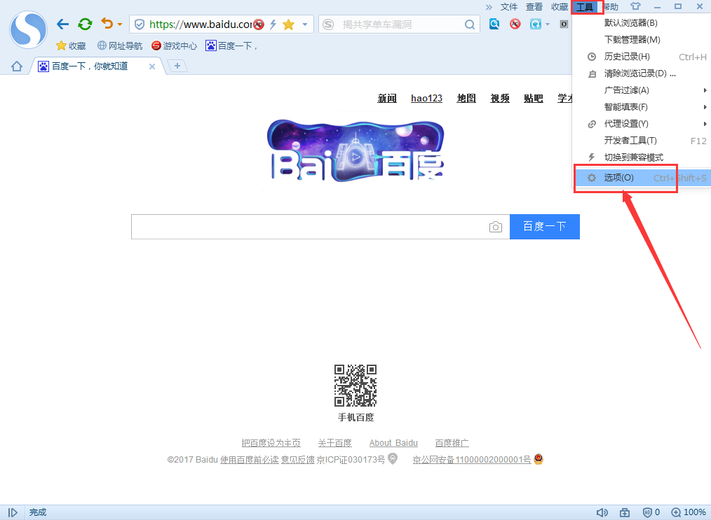Click the 100% zoom level control
The image size is (711, 520).
(689, 512)
